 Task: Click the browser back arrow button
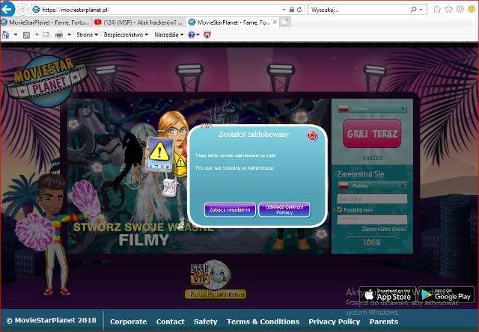coord(10,10)
